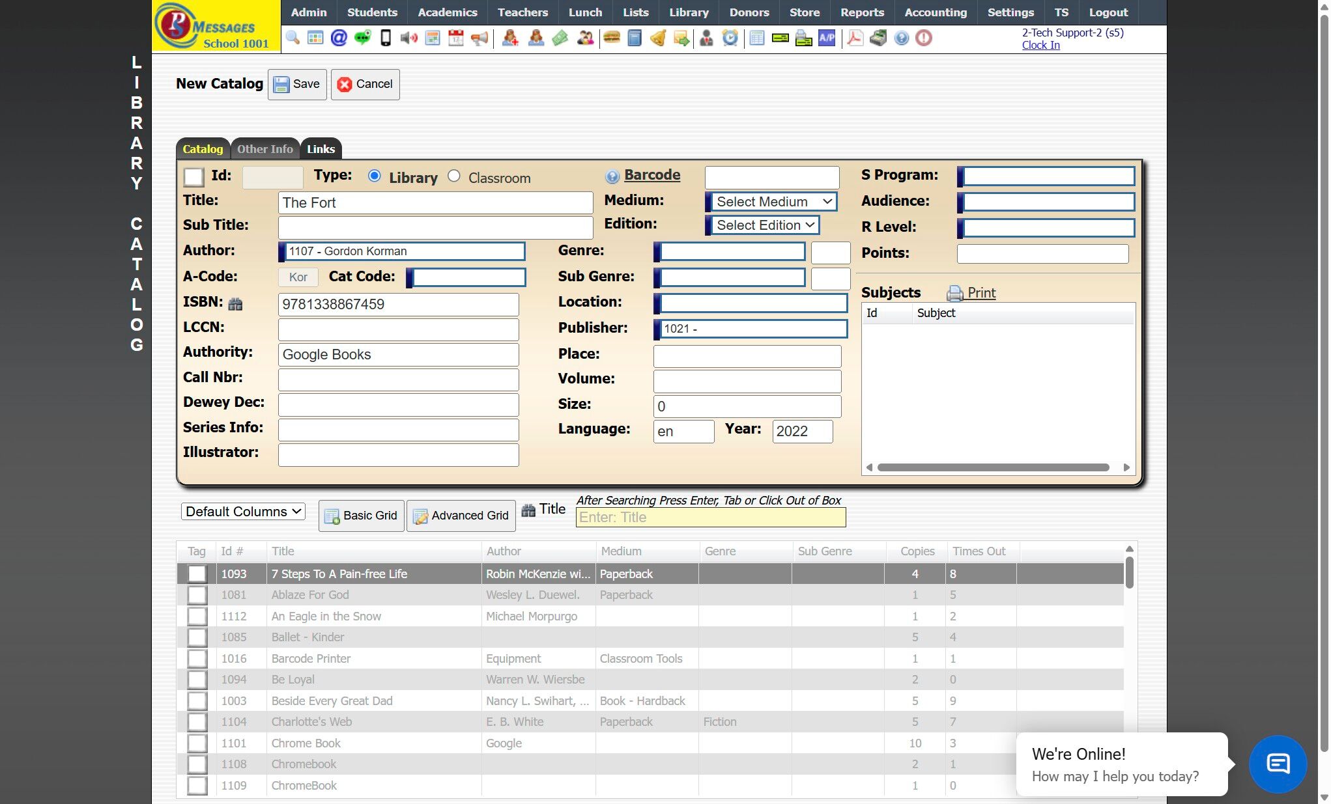Screen dimensions: 1331x804
Task: Expand the Default Columns dropdown
Action: click(243, 512)
